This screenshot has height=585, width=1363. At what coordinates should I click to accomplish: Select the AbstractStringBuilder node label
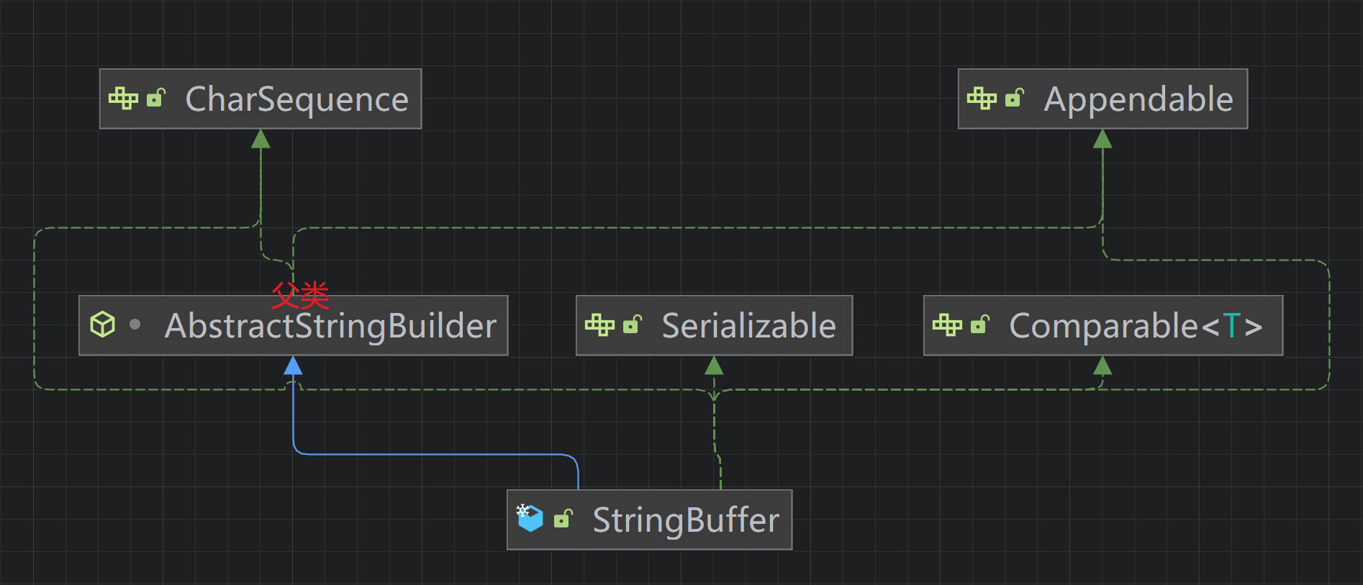(330, 326)
